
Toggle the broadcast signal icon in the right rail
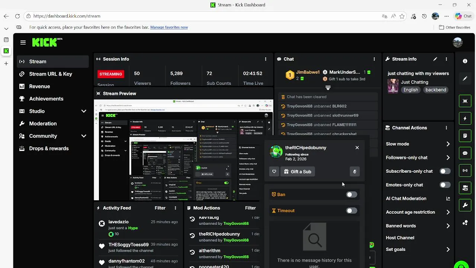pos(465,170)
